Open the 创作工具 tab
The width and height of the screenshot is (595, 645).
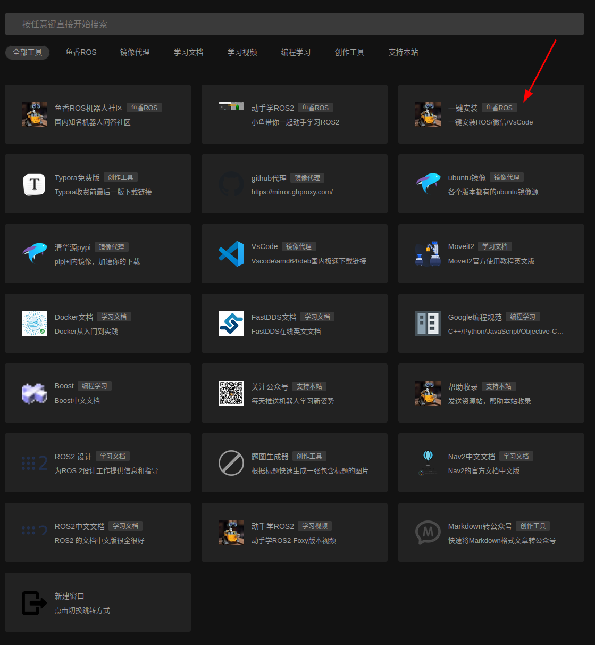click(350, 52)
